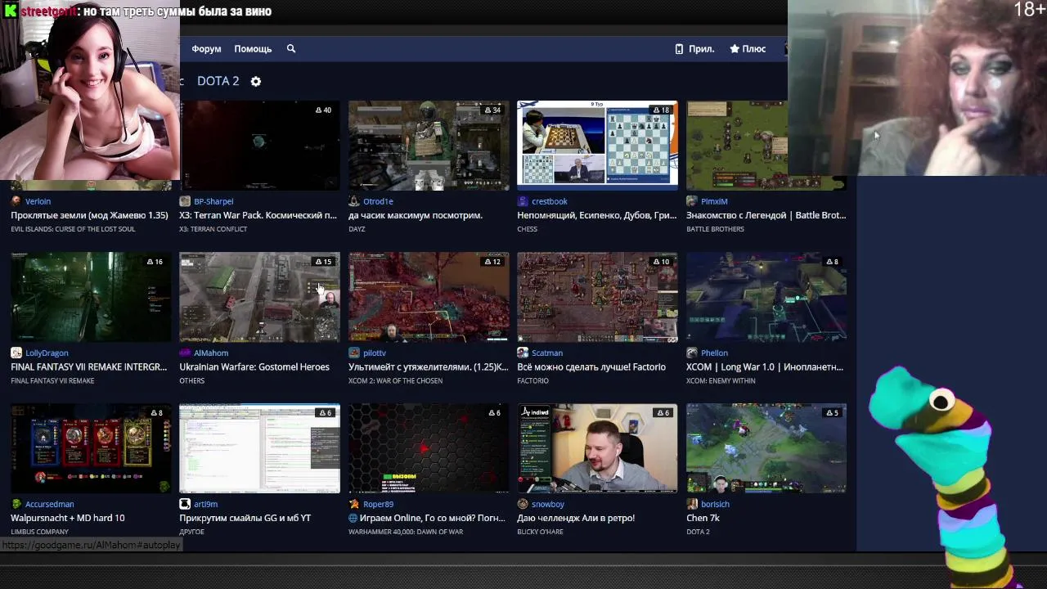The height and width of the screenshot is (589, 1047).
Task: Click Roper89 channel avatar icon
Action: (354, 504)
